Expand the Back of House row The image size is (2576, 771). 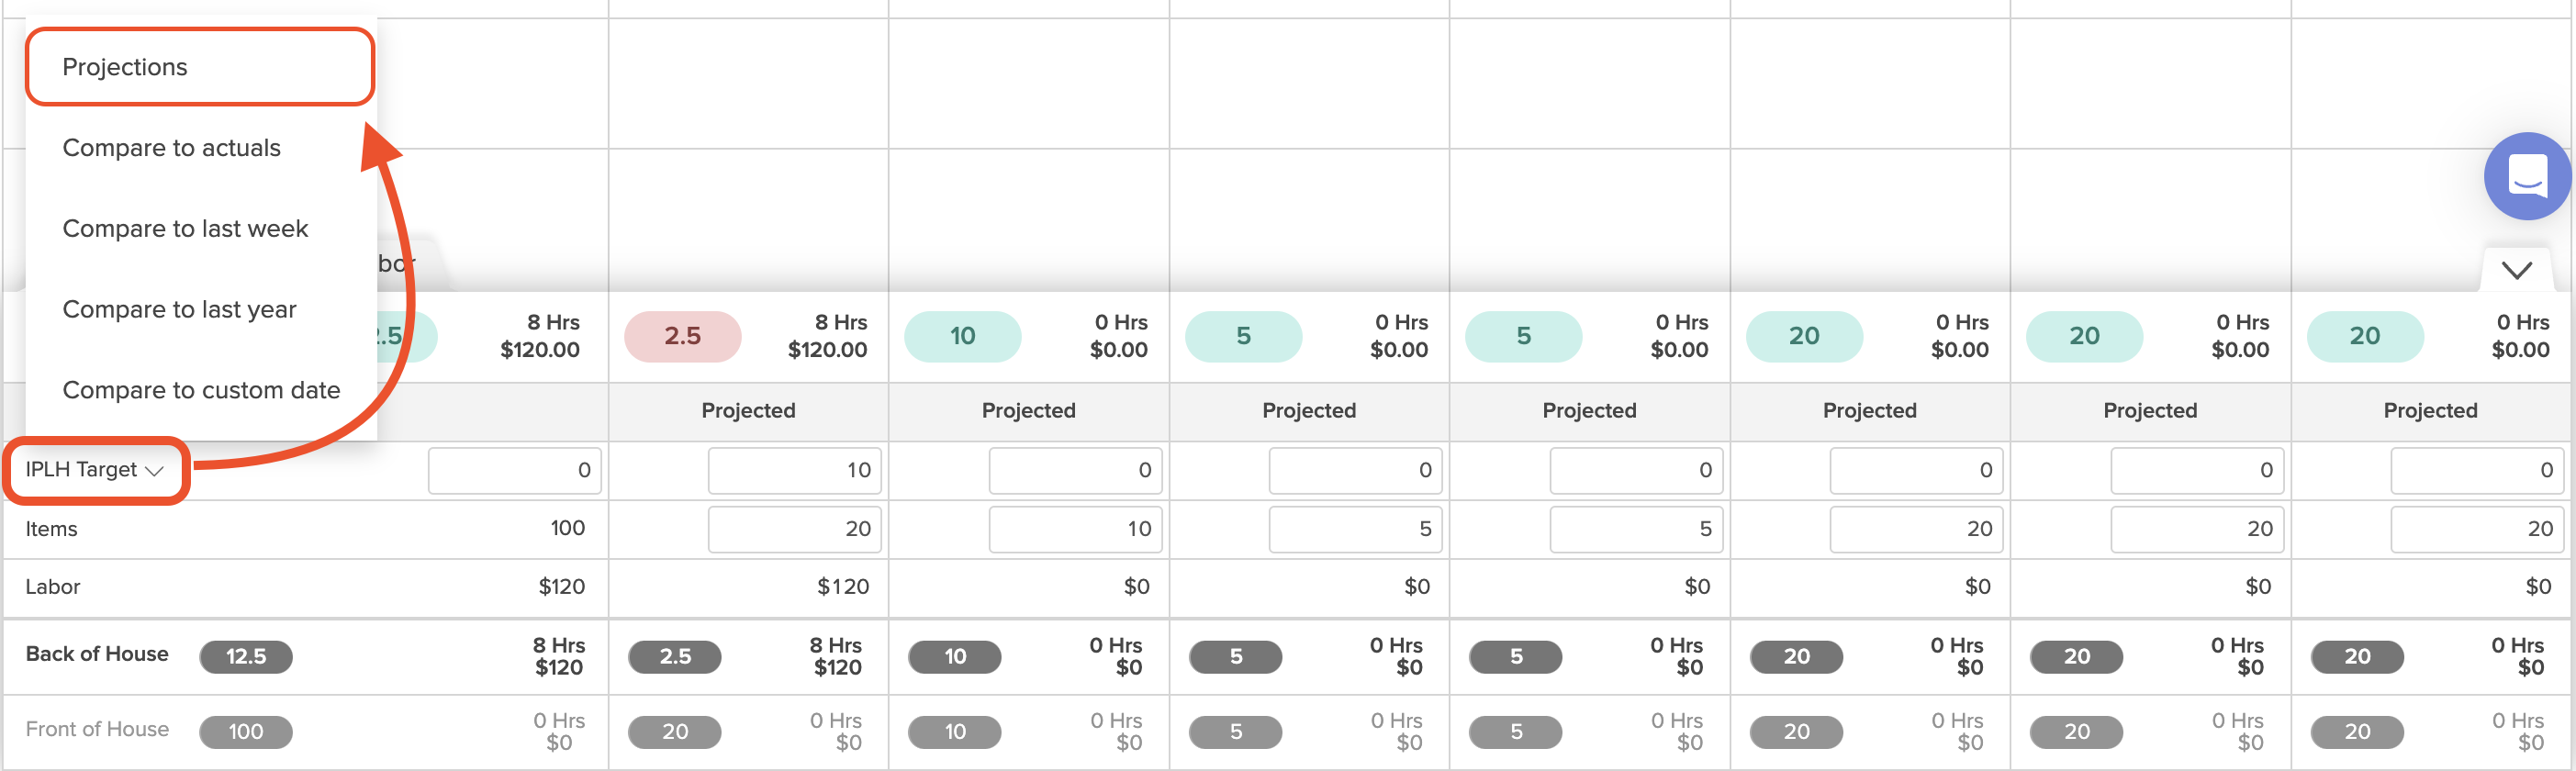pos(97,654)
